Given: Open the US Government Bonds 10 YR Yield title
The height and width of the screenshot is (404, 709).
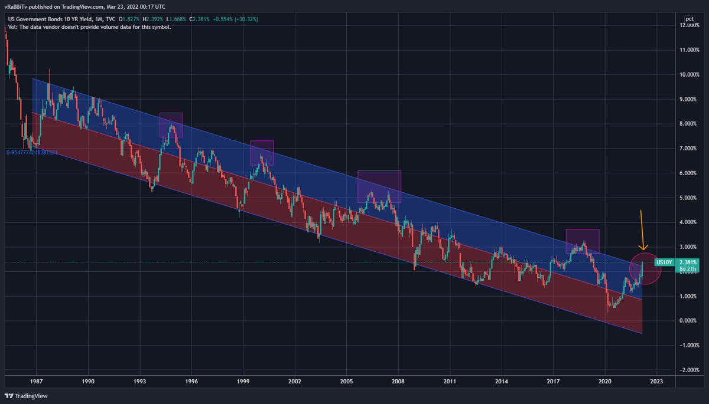Looking at the screenshot, I should point(50,19).
